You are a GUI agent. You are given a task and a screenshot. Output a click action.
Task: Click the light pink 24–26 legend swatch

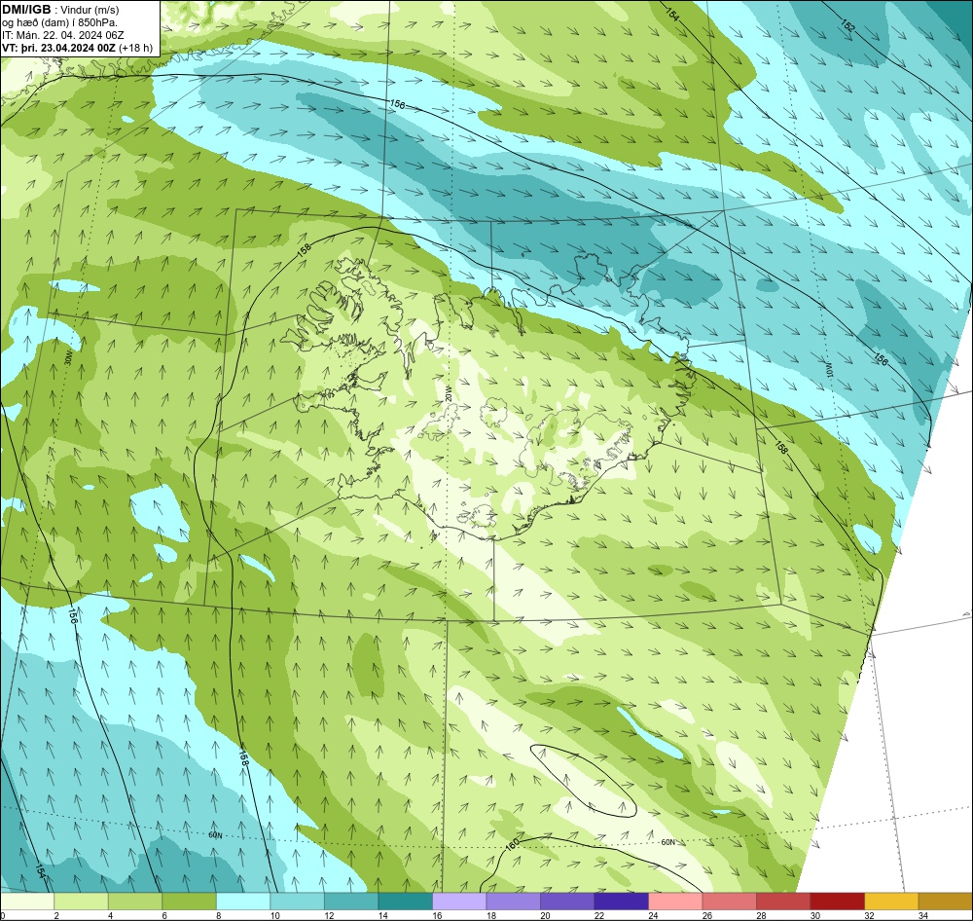[x=675, y=902]
